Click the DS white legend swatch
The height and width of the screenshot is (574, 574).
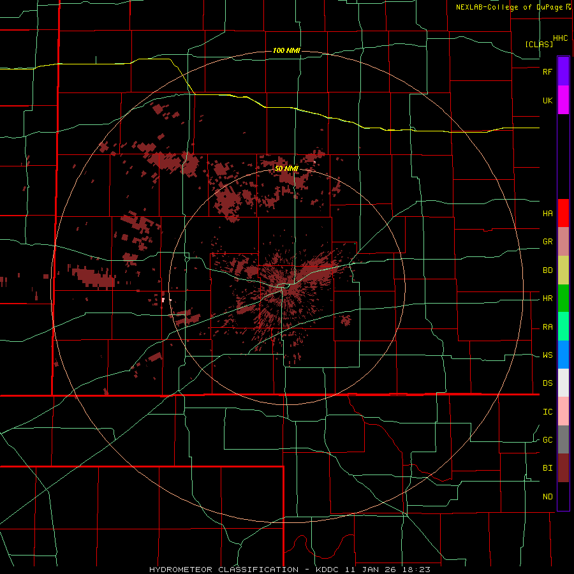coord(563,383)
